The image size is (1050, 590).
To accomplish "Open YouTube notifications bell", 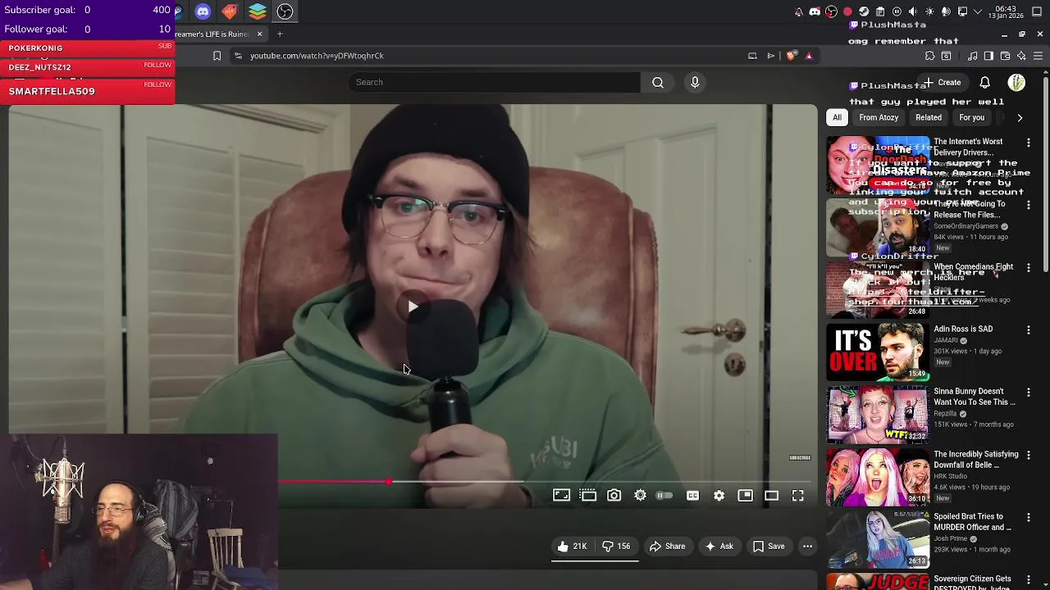I will (x=984, y=83).
